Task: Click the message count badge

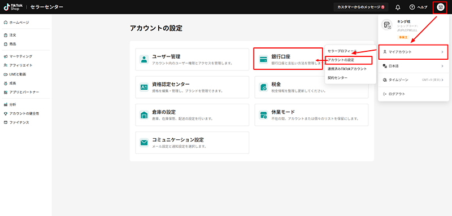Action: [x=383, y=7]
